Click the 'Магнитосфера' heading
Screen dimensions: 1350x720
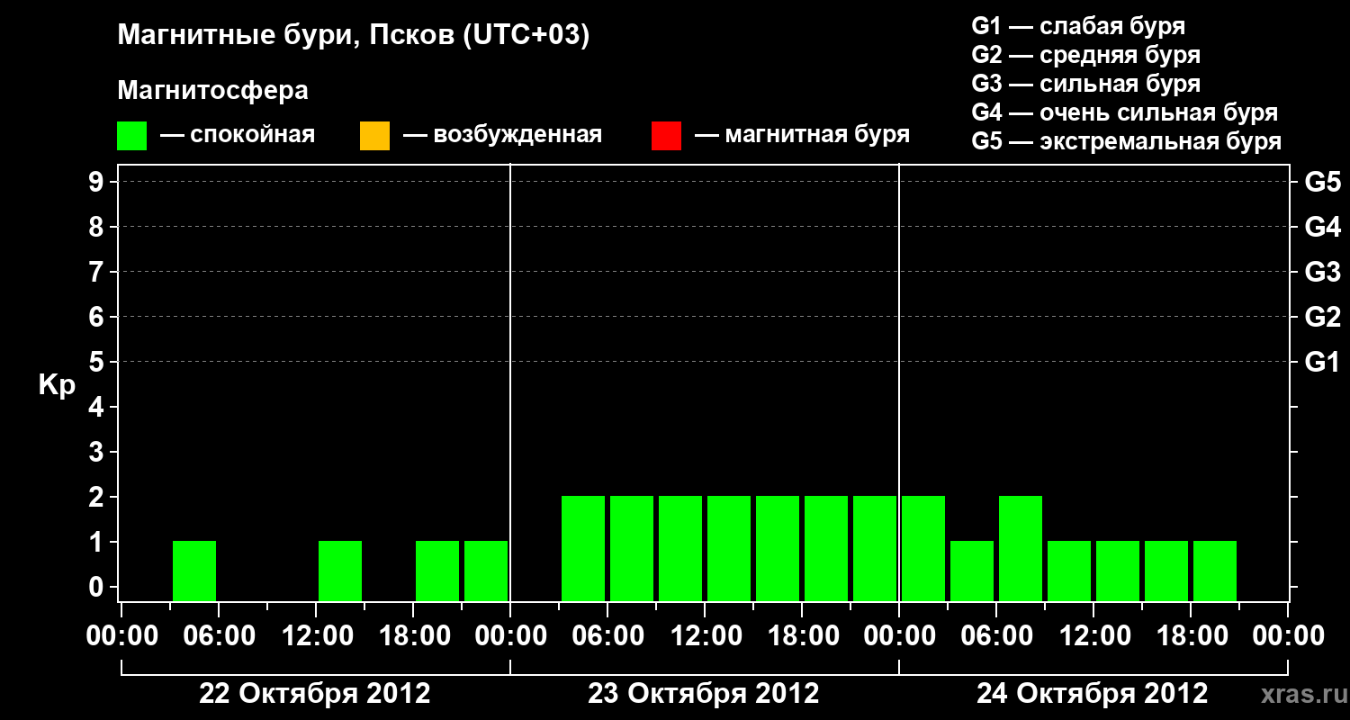click(x=212, y=91)
